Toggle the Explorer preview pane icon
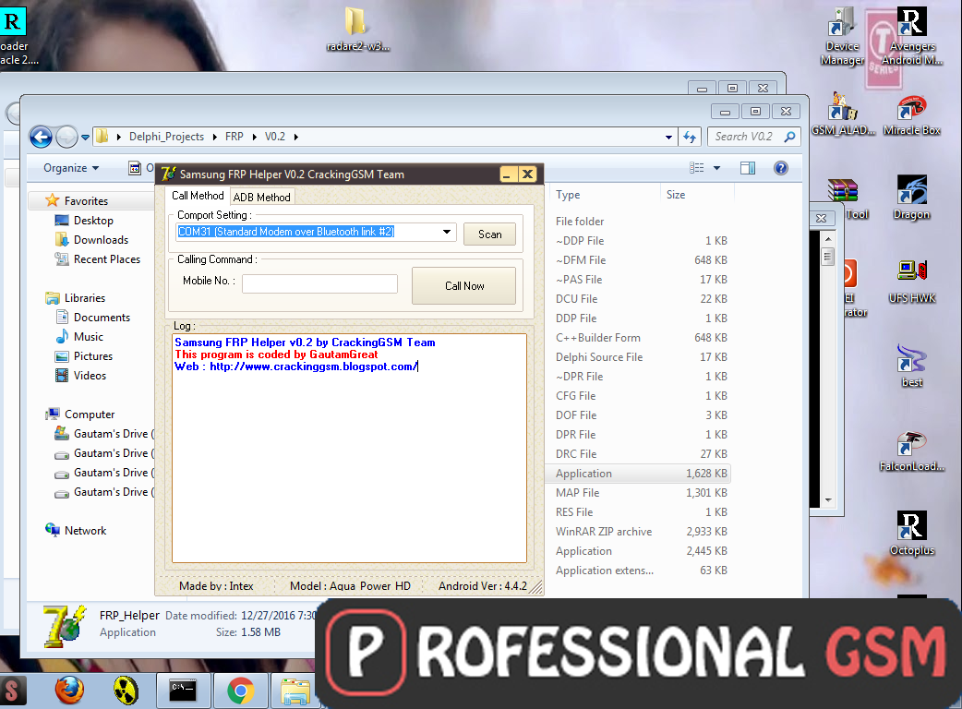 click(x=747, y=168)
